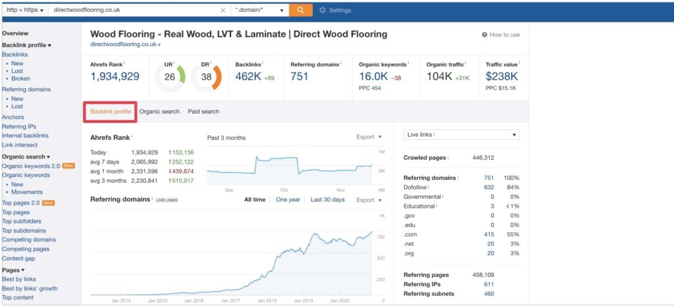The image size is (674, 307).
Task: Click the Referring pages value 458,109
Action: click(x=483, y=275)
